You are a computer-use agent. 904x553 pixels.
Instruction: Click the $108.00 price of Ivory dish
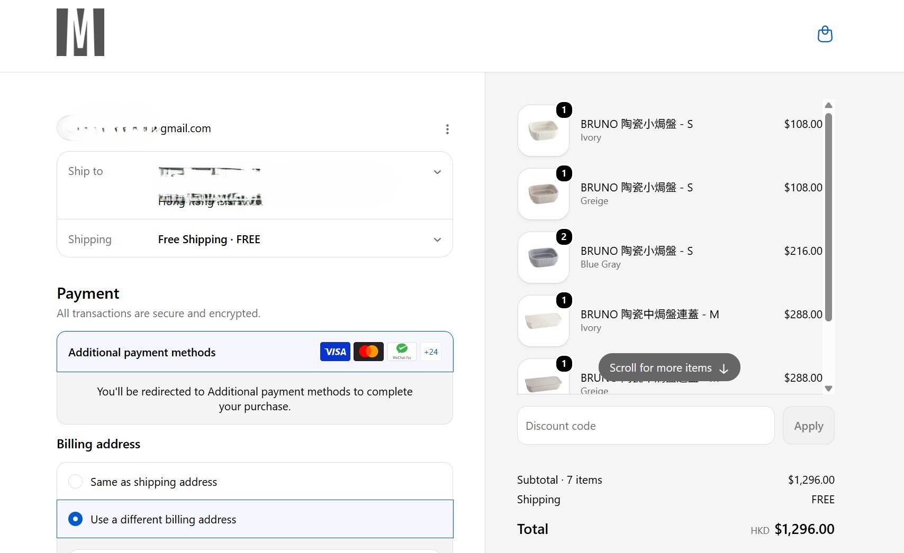coord(803,124)
